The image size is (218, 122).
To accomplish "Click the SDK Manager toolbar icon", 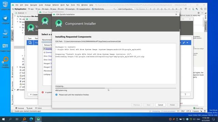I will tap(197, 9).
